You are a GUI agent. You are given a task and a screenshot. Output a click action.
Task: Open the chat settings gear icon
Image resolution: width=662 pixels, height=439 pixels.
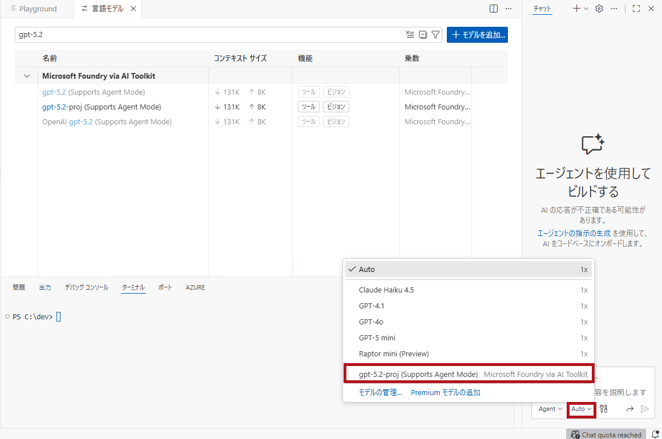tap(599, 9)
